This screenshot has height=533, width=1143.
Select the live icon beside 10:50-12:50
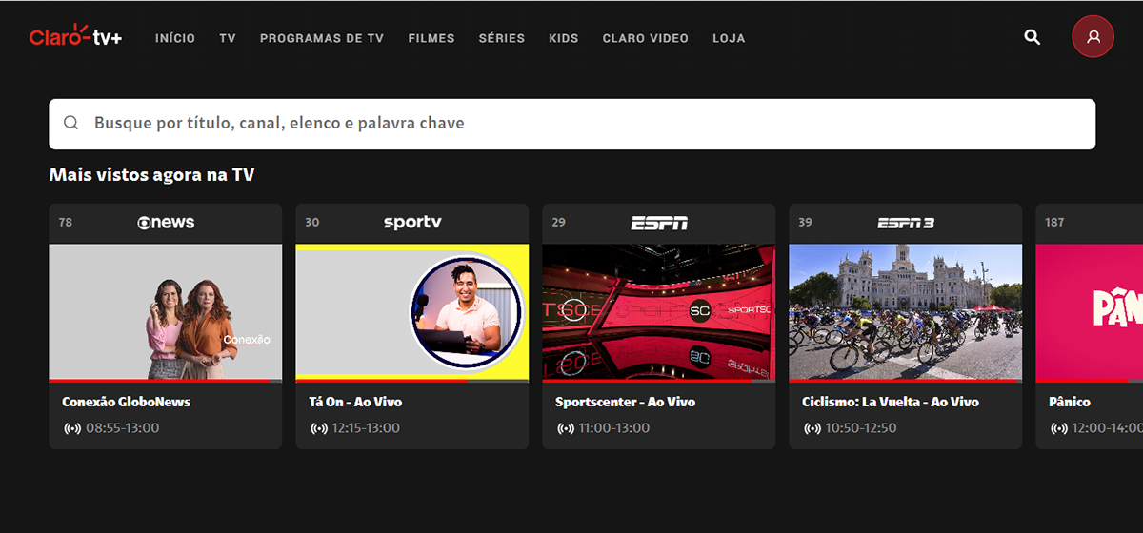pyautogui.click(x=812, y=428)
